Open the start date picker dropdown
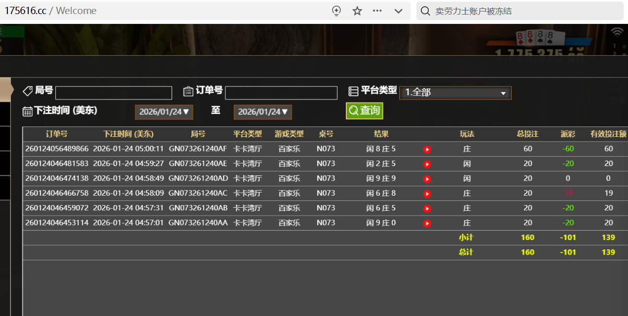628x316 pixels. point(164,112)
